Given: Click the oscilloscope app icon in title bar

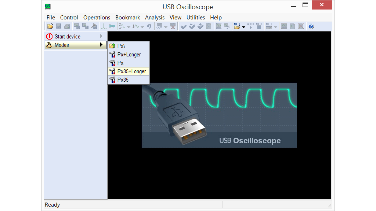Looking at the screenshot, I should pyautogui.click(x=48, y=7).
